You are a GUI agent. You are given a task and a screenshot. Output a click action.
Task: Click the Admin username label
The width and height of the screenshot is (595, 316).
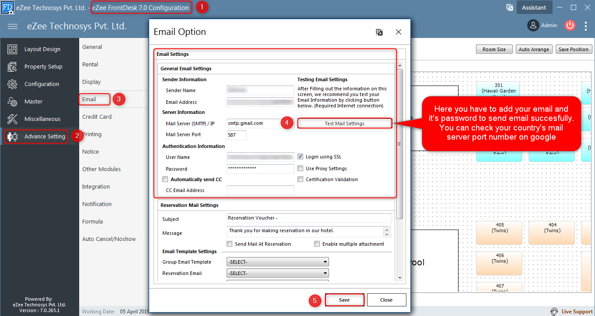coord(549,25)
